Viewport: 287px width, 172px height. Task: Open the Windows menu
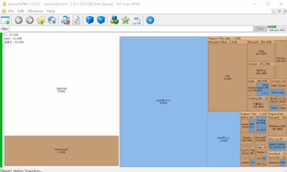[x=36, y=11]
